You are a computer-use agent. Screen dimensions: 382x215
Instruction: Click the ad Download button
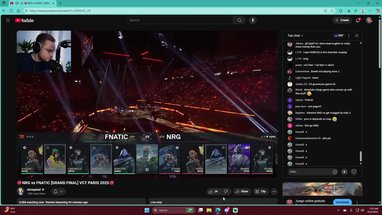point(342,202)
